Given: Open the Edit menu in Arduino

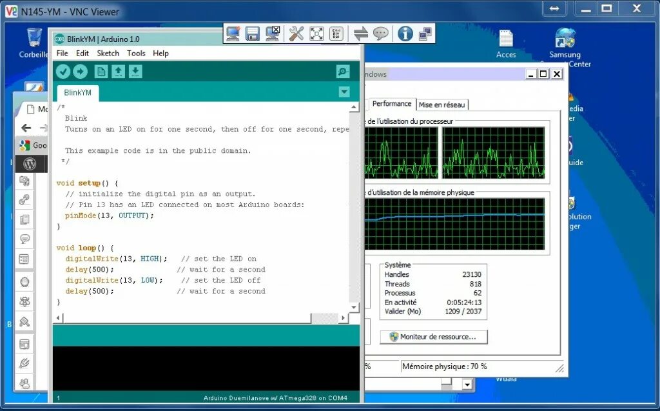Looking at the screenshot, I should click(82, 53).
